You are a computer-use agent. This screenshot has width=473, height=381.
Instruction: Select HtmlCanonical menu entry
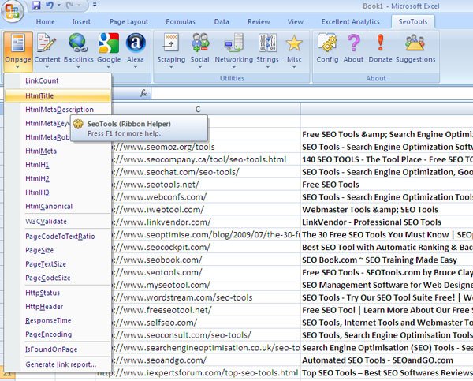[x=58, y=206]
